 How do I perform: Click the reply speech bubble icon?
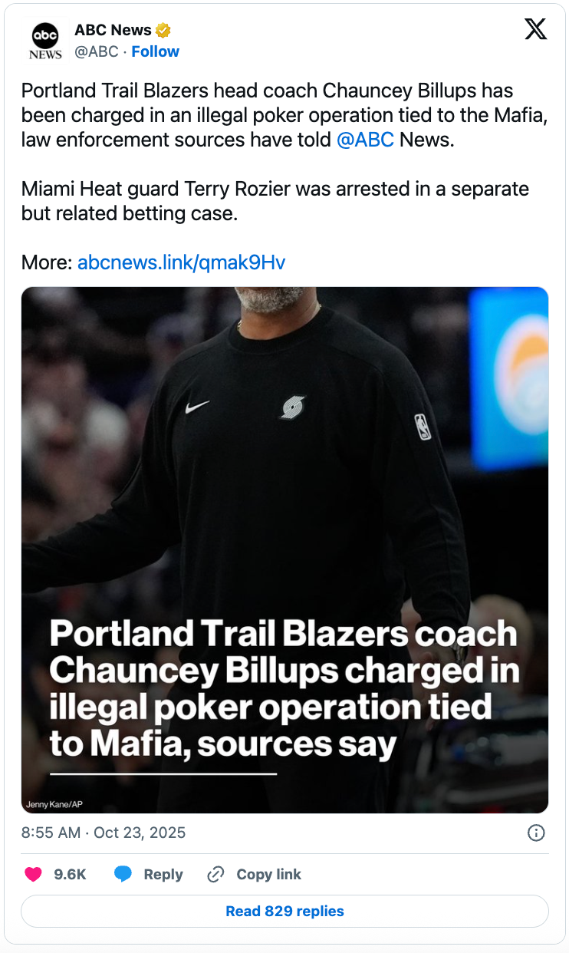pyautogui.click(x=123, y=874)
